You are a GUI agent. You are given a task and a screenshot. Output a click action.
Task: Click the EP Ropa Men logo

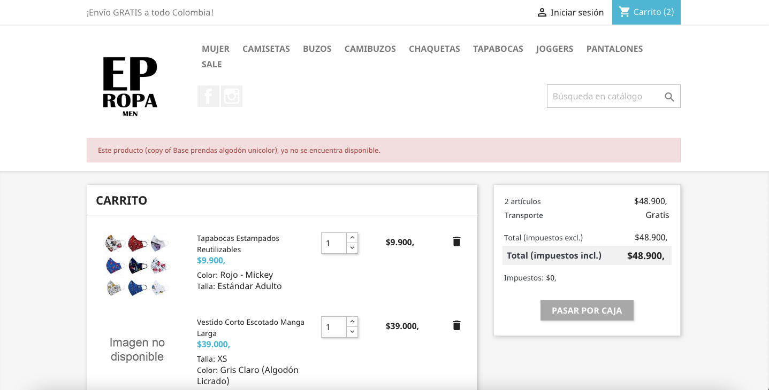pos(130,86)
